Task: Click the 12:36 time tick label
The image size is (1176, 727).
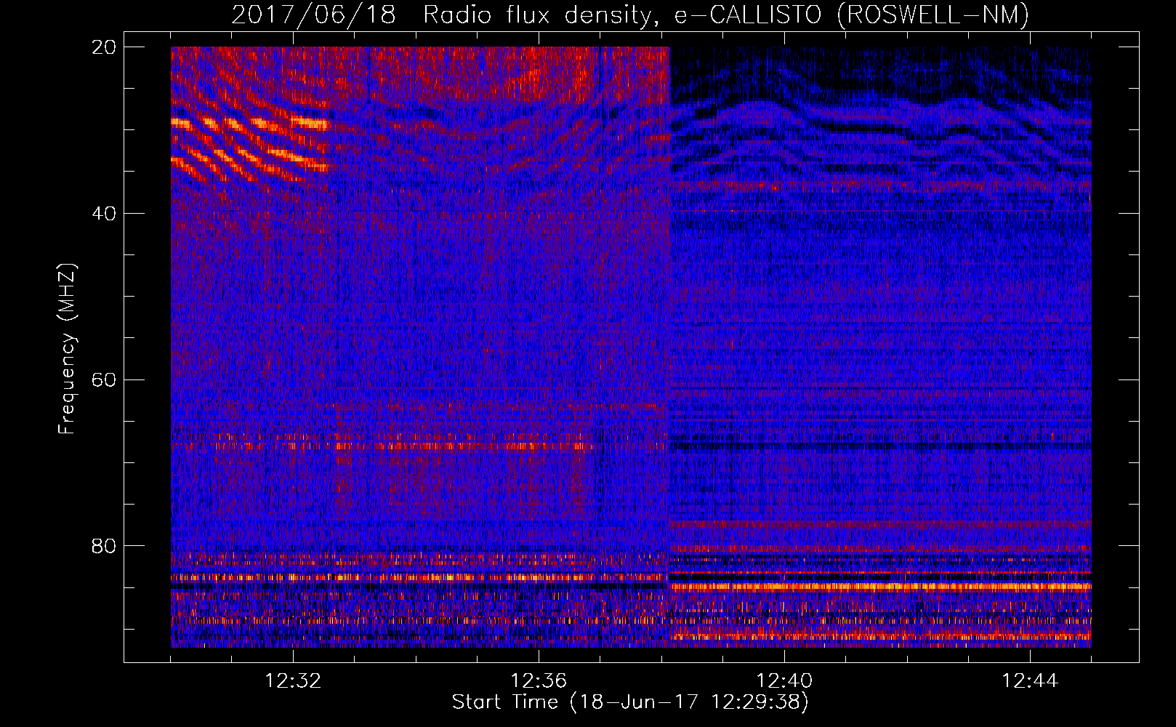Action: [539, 681]
